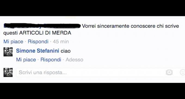185x99 pixels.
Task: Open Simone Stefanini's profile name link
Action: 38,51
